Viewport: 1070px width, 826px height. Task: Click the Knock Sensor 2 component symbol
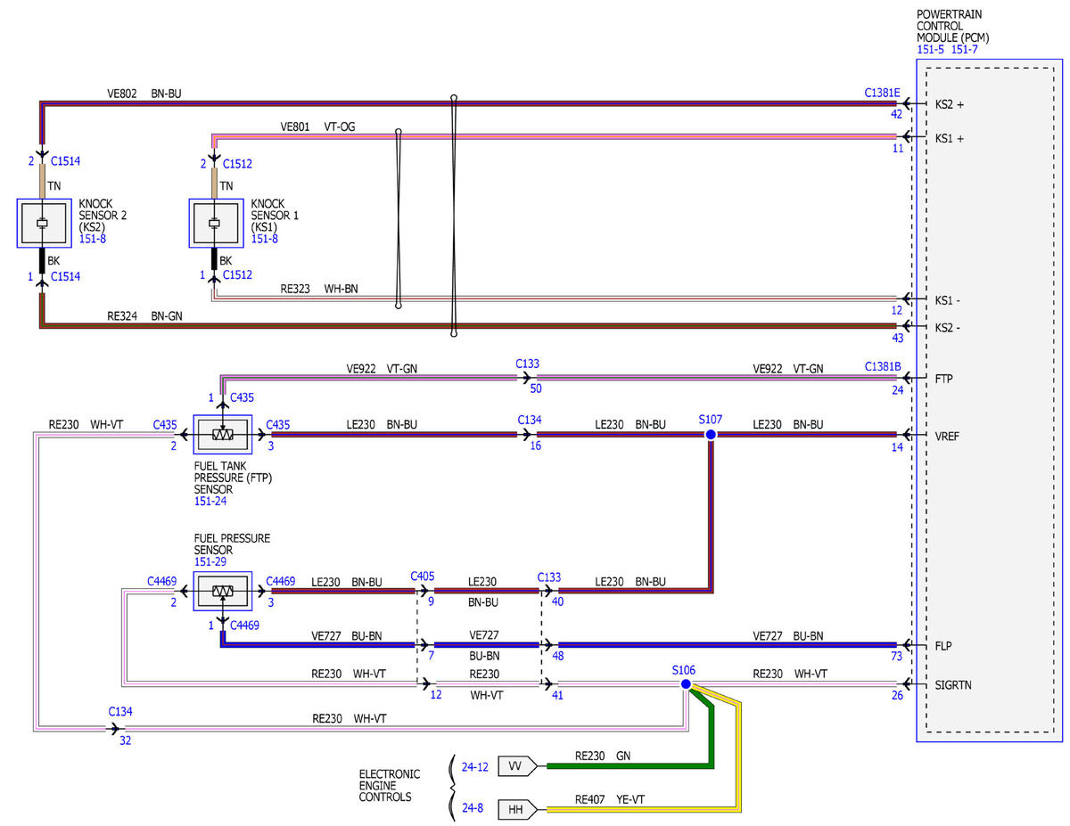pyautogui.click(x=41, y=224)
